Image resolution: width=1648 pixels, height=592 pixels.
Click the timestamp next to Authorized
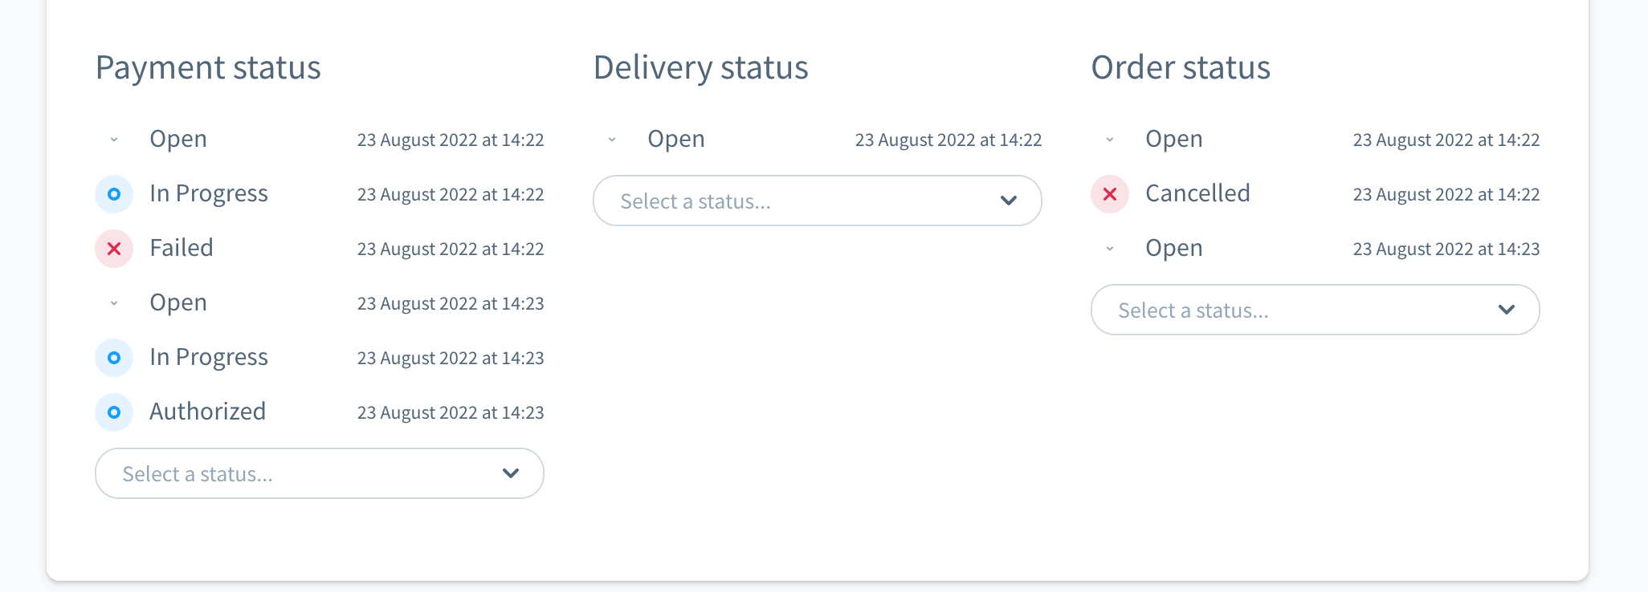[451, 412]
